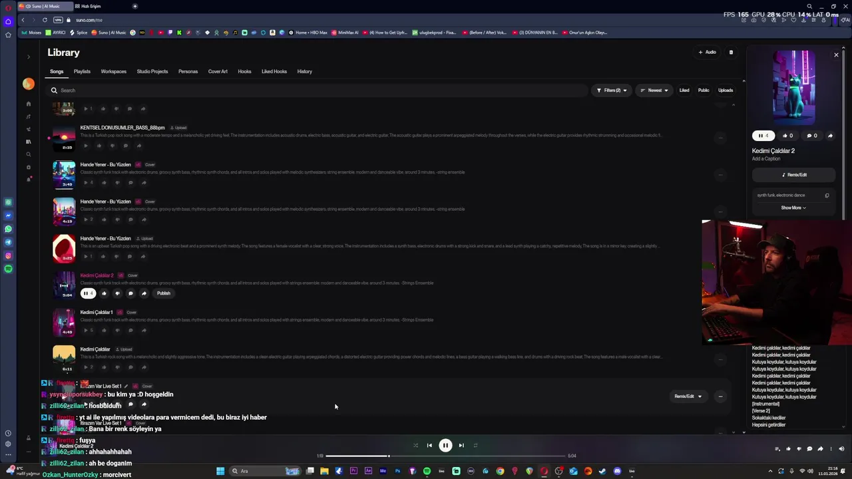Pause using side panel play-count button
852x479 pixels.
click(763, 136)
